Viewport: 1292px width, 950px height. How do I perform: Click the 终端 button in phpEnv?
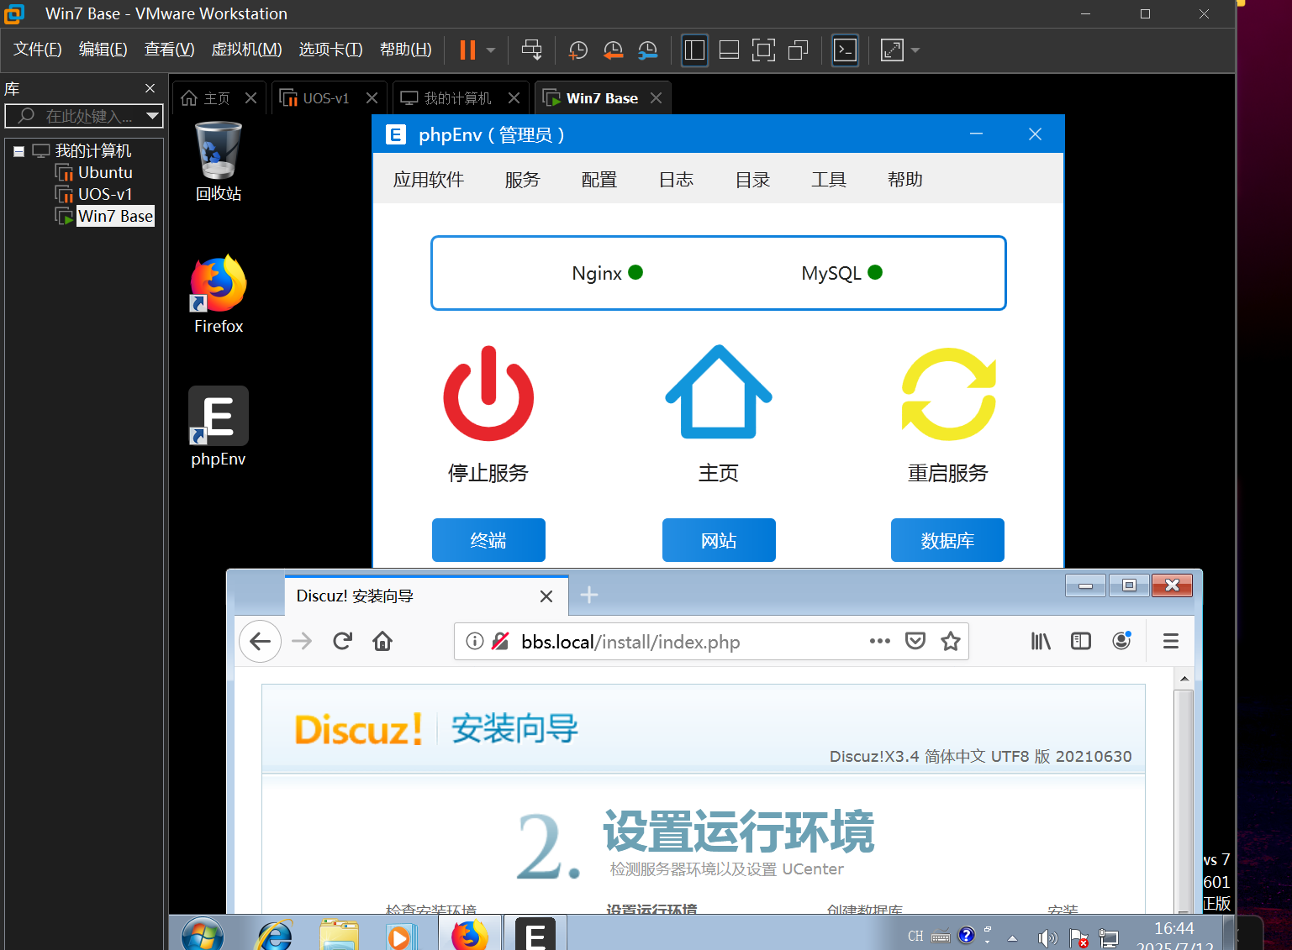[488, 540]
